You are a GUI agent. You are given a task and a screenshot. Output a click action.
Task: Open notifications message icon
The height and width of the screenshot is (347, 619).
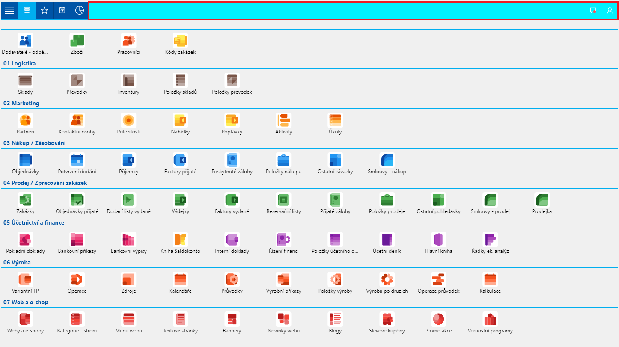[593, 10]
